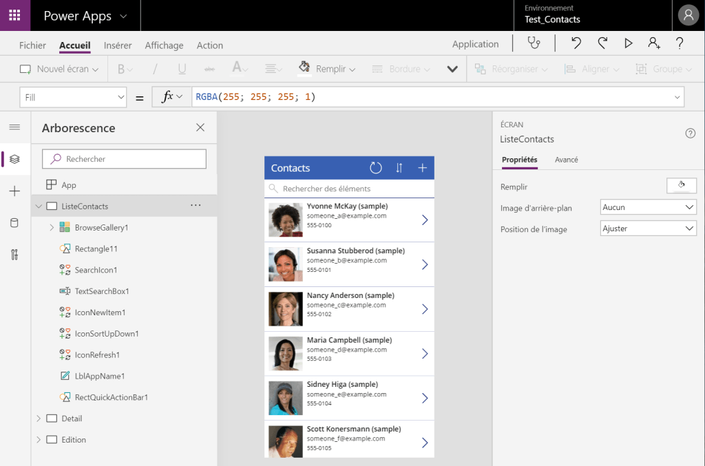
Task: Expand the Detail screen node
Action: (38, 419)
